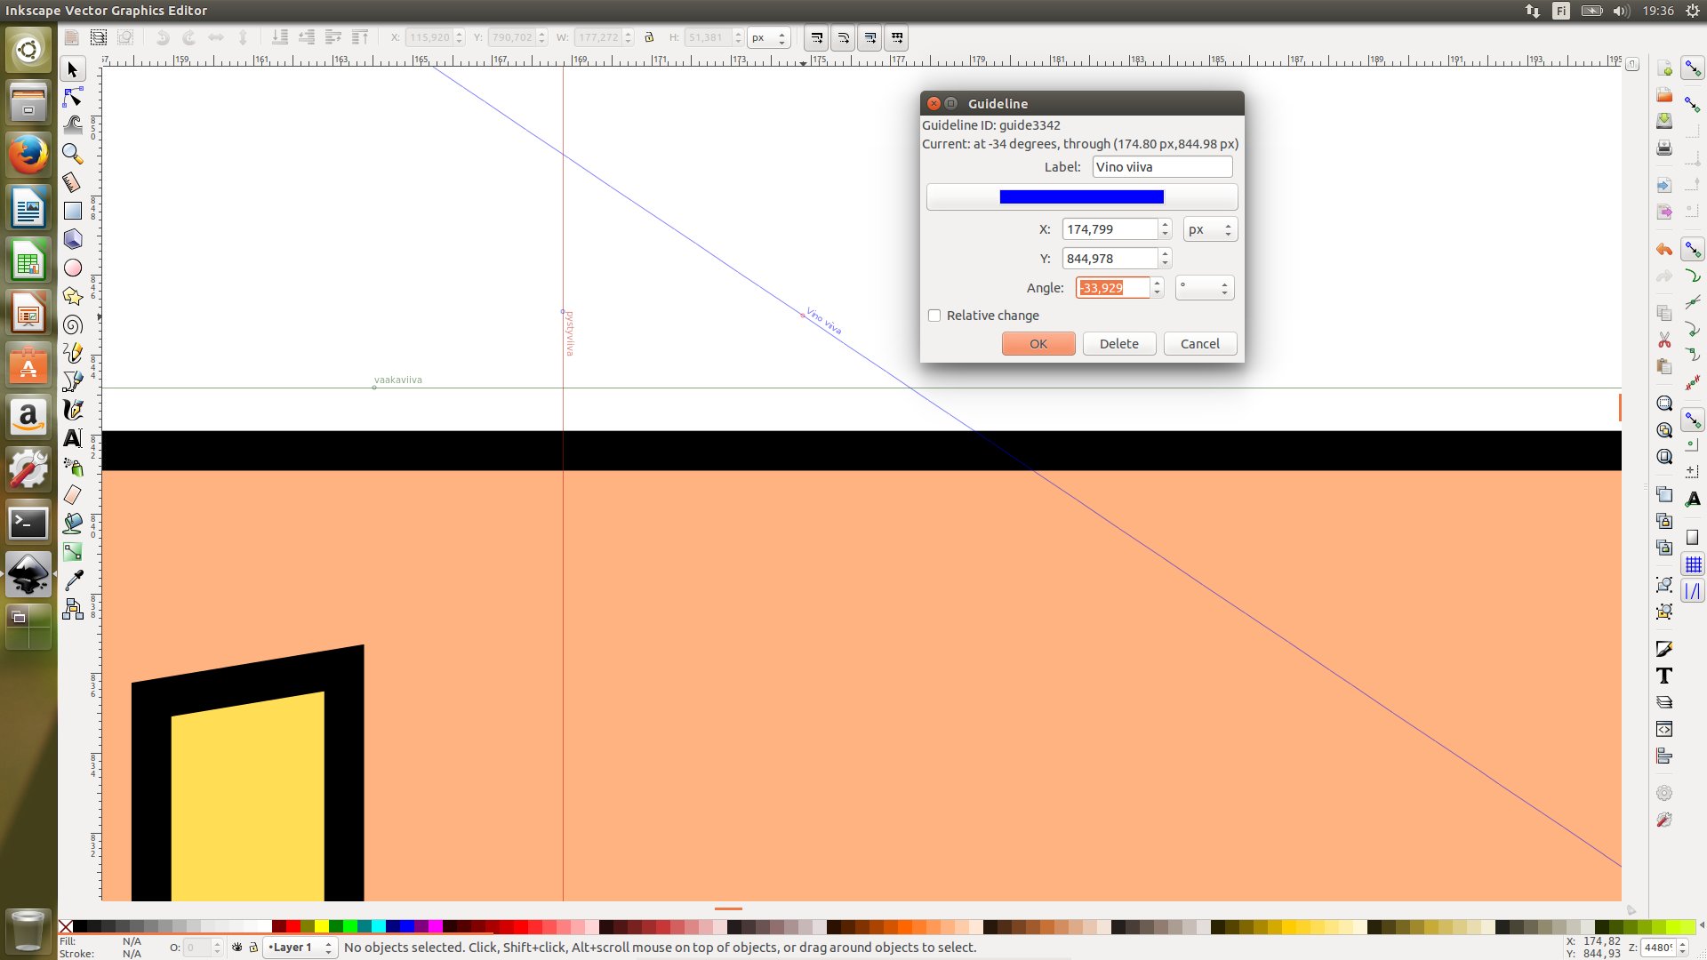Click the Undo arrow in commands bar

tap(1664, 250)
